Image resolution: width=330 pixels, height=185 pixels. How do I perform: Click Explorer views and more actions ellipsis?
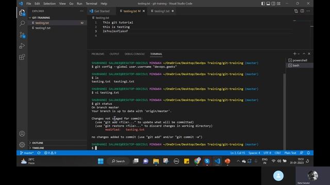(81, 11)
